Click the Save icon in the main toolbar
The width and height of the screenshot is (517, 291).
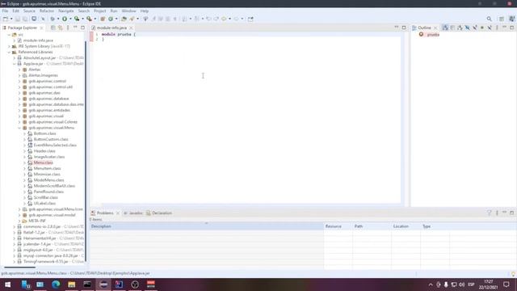tap(18, 19)
